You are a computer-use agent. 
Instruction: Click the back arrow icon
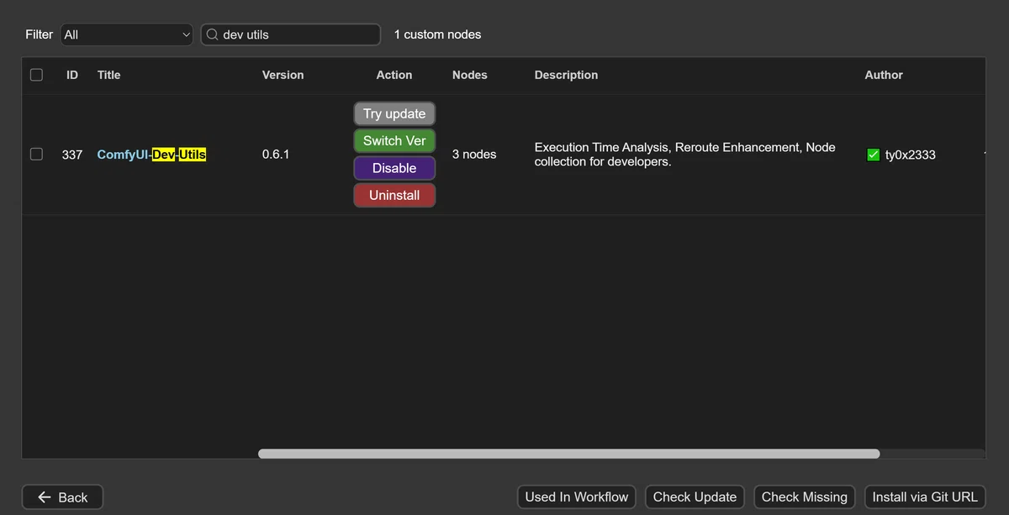coord(45,497)
